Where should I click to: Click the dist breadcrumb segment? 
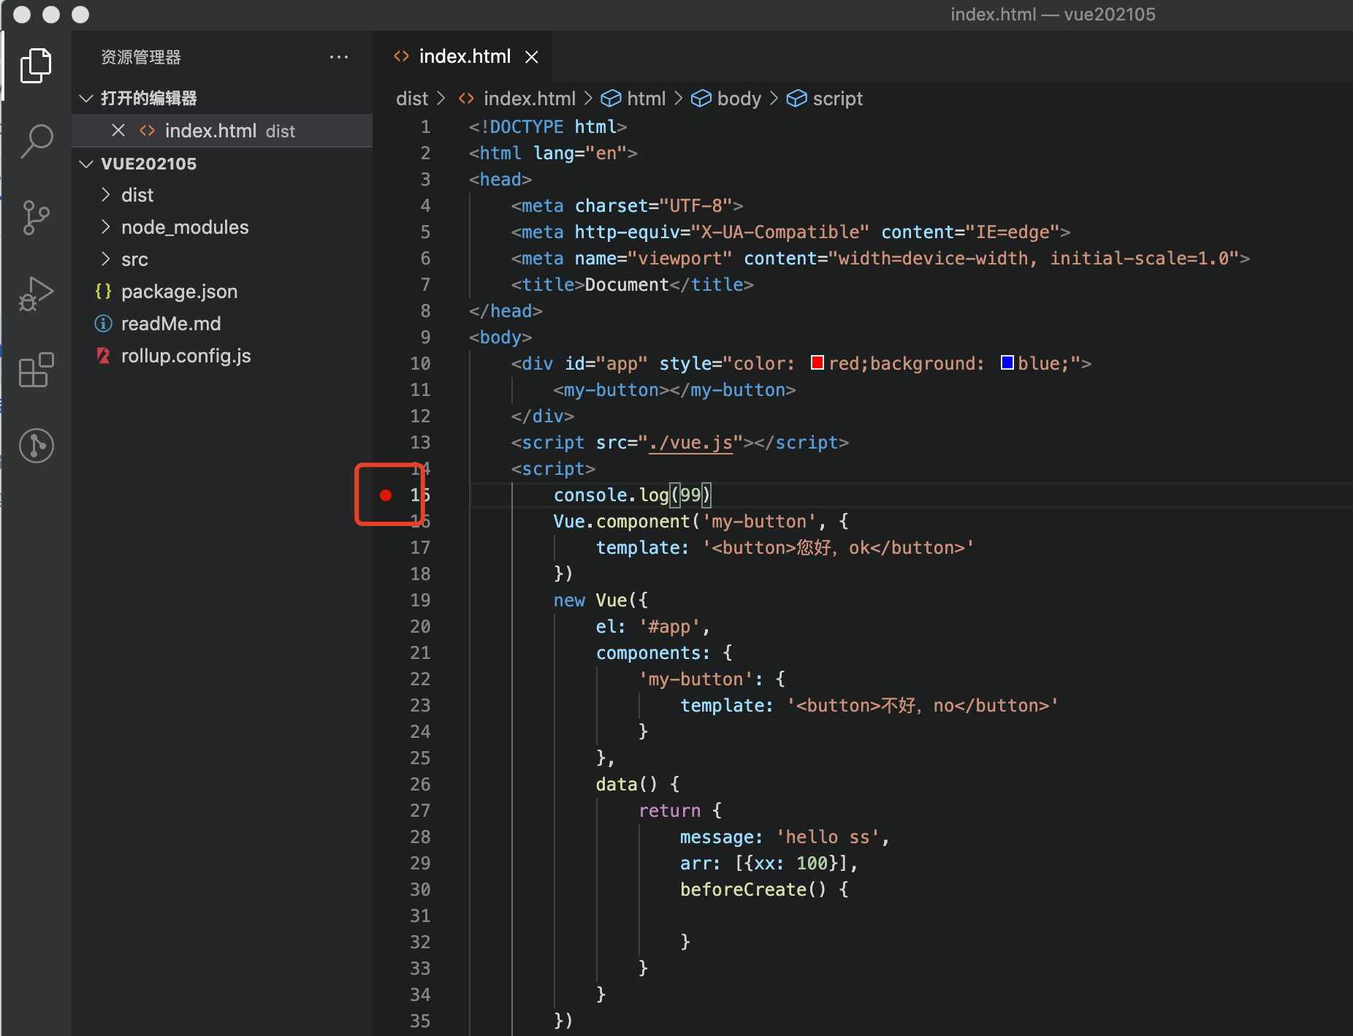point(412,99)
